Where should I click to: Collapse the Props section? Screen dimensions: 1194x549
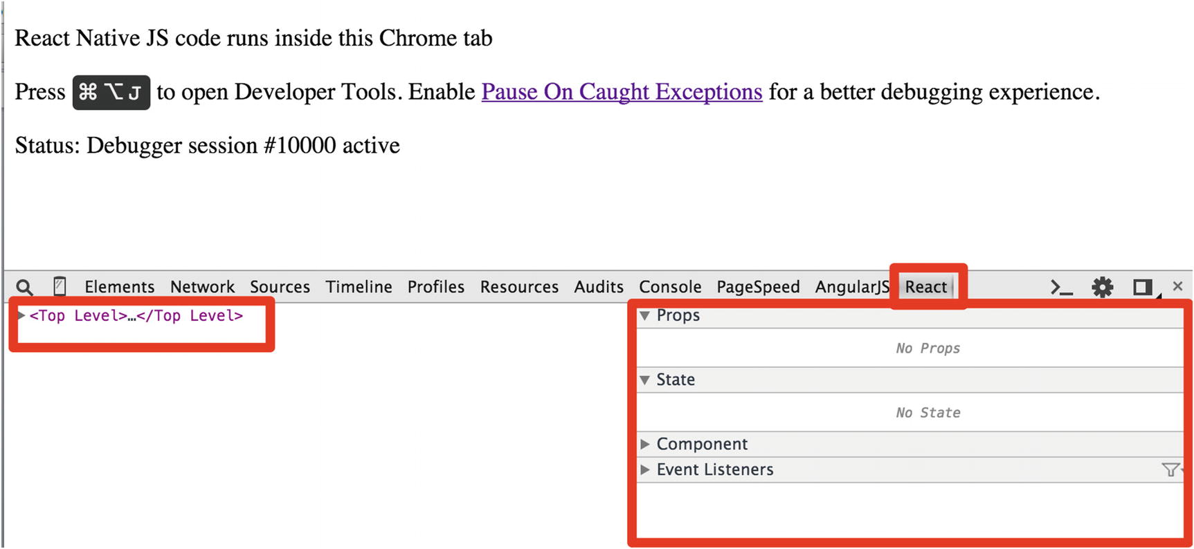pos(645,316)
